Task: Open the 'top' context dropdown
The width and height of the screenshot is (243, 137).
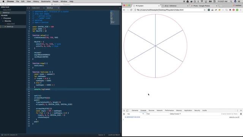Action: [x=136, y=114]
